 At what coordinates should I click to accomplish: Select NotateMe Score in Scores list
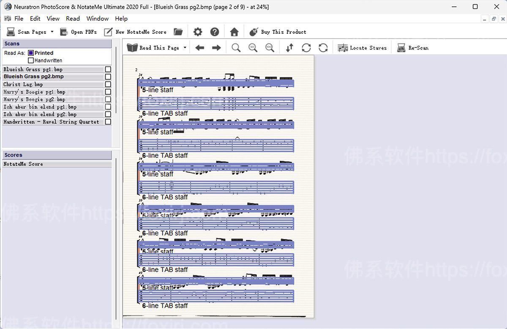click(x=23, y=164)
